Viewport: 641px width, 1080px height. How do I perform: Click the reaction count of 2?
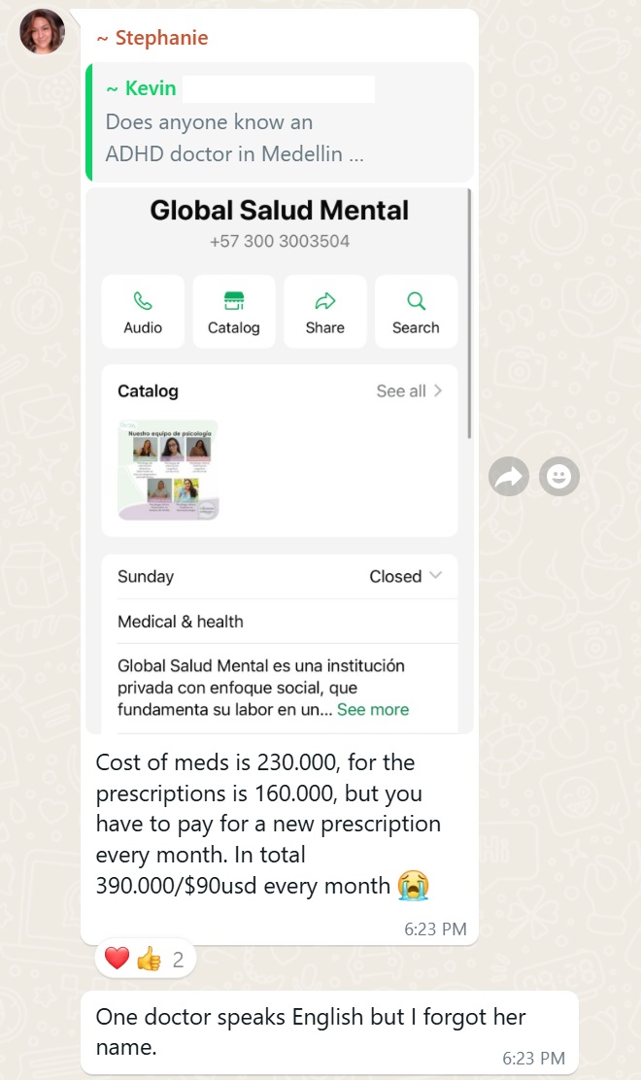(x=178, y=960)
